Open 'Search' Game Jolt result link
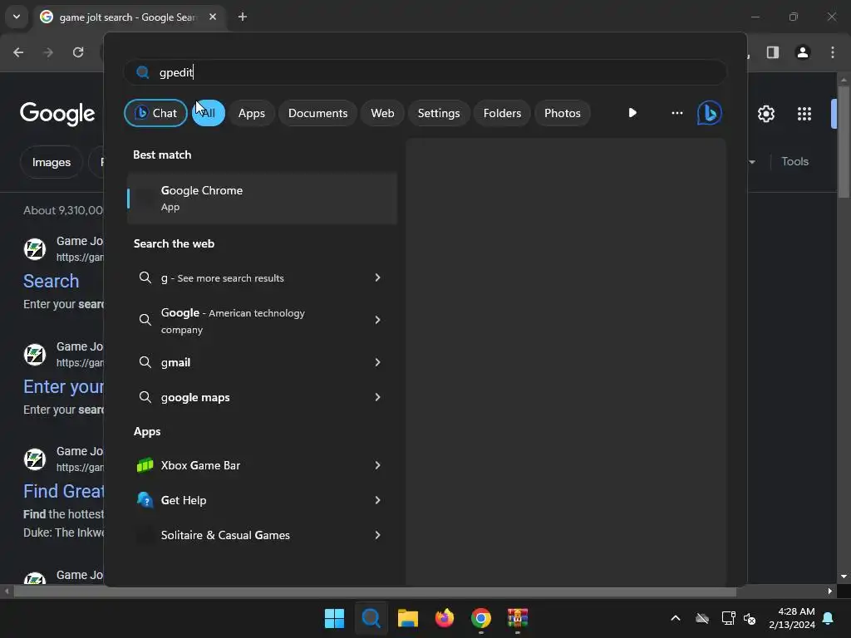The image size is (851, 638). pos(51,281)
